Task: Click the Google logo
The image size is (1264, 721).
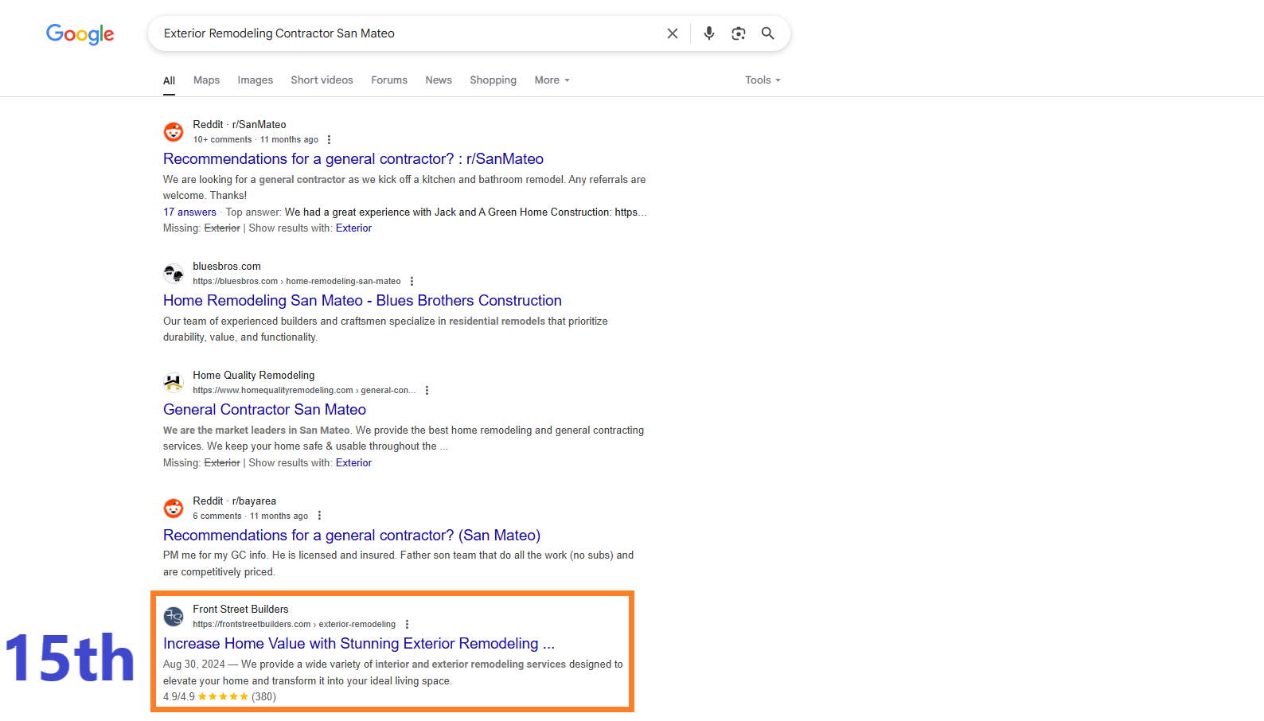Action: pos(80,33)
